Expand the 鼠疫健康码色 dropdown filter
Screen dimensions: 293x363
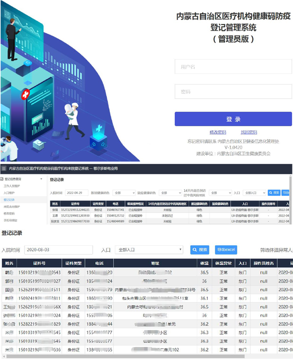pyautogui.click(x=170, y=193)
